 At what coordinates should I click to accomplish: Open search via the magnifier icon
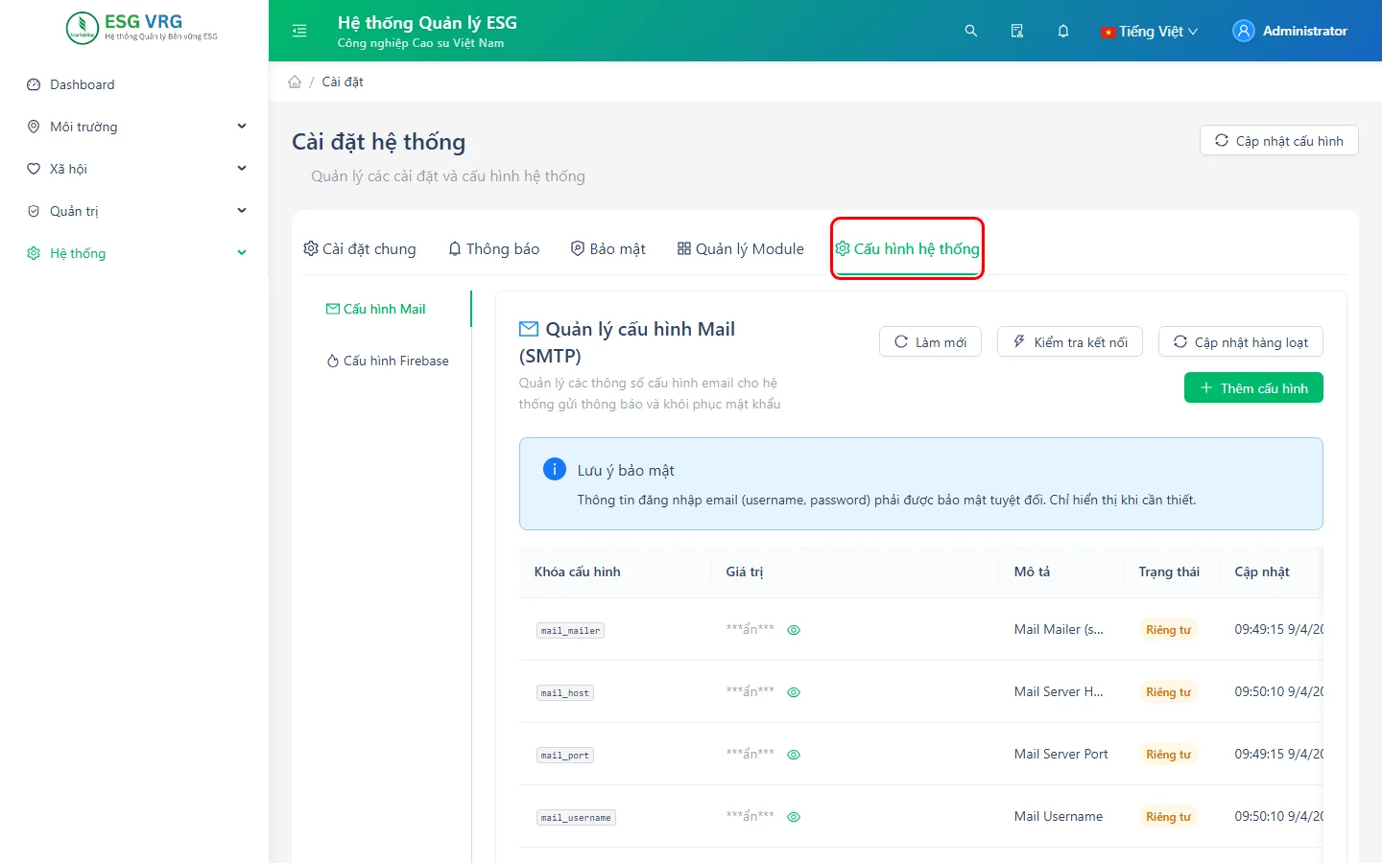pos(971,31)
